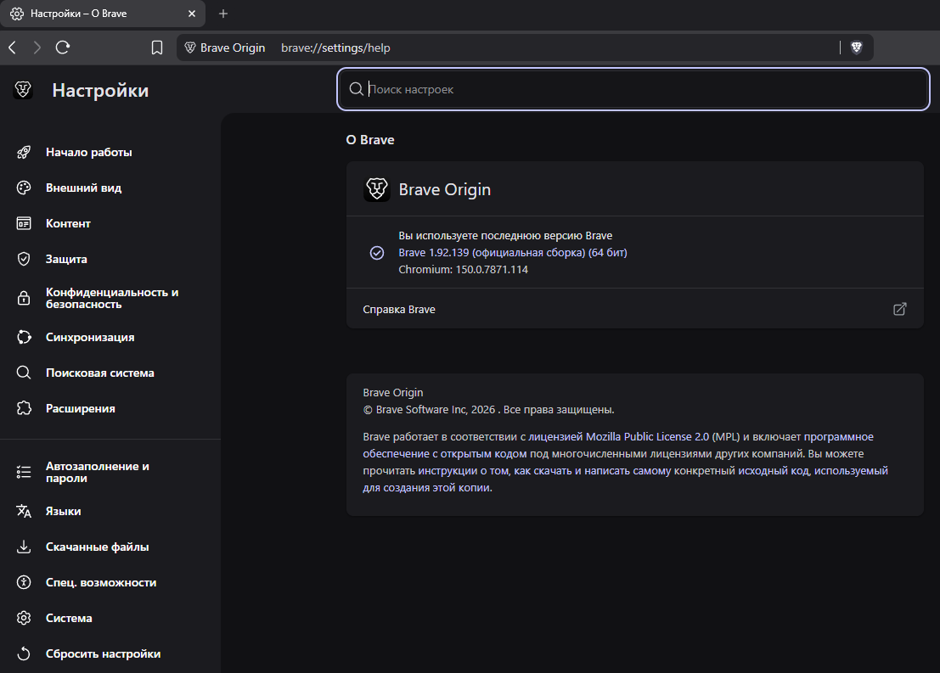
Task: Click the Brave Origin logo in the about card
Action: pyautogui.click(x=377, y=189)
